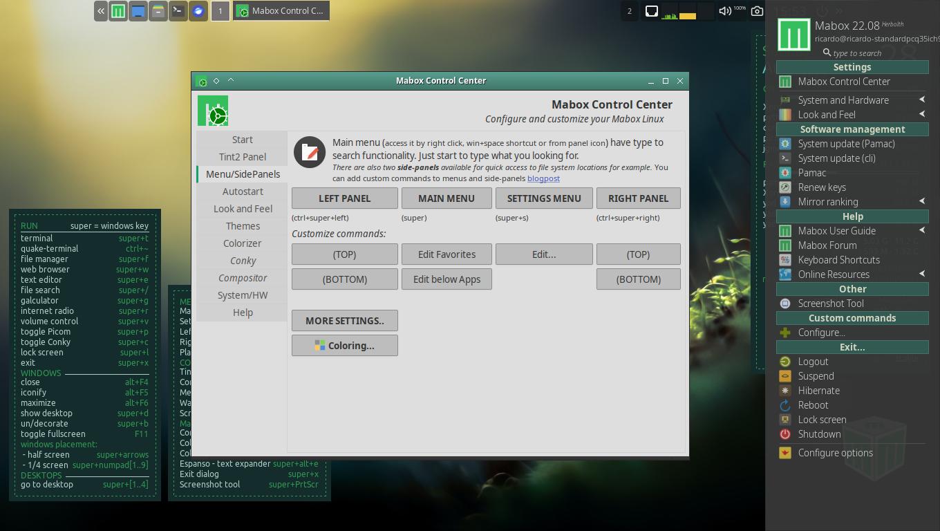Click the Mabox Control C... taskbar entry
Screen dimensions: 940x531
click(281, 11)
